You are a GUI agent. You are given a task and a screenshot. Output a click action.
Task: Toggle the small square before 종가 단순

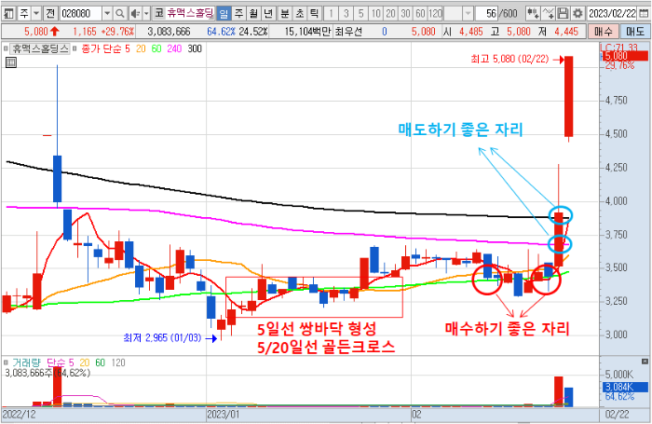click(x=75, y=48)
